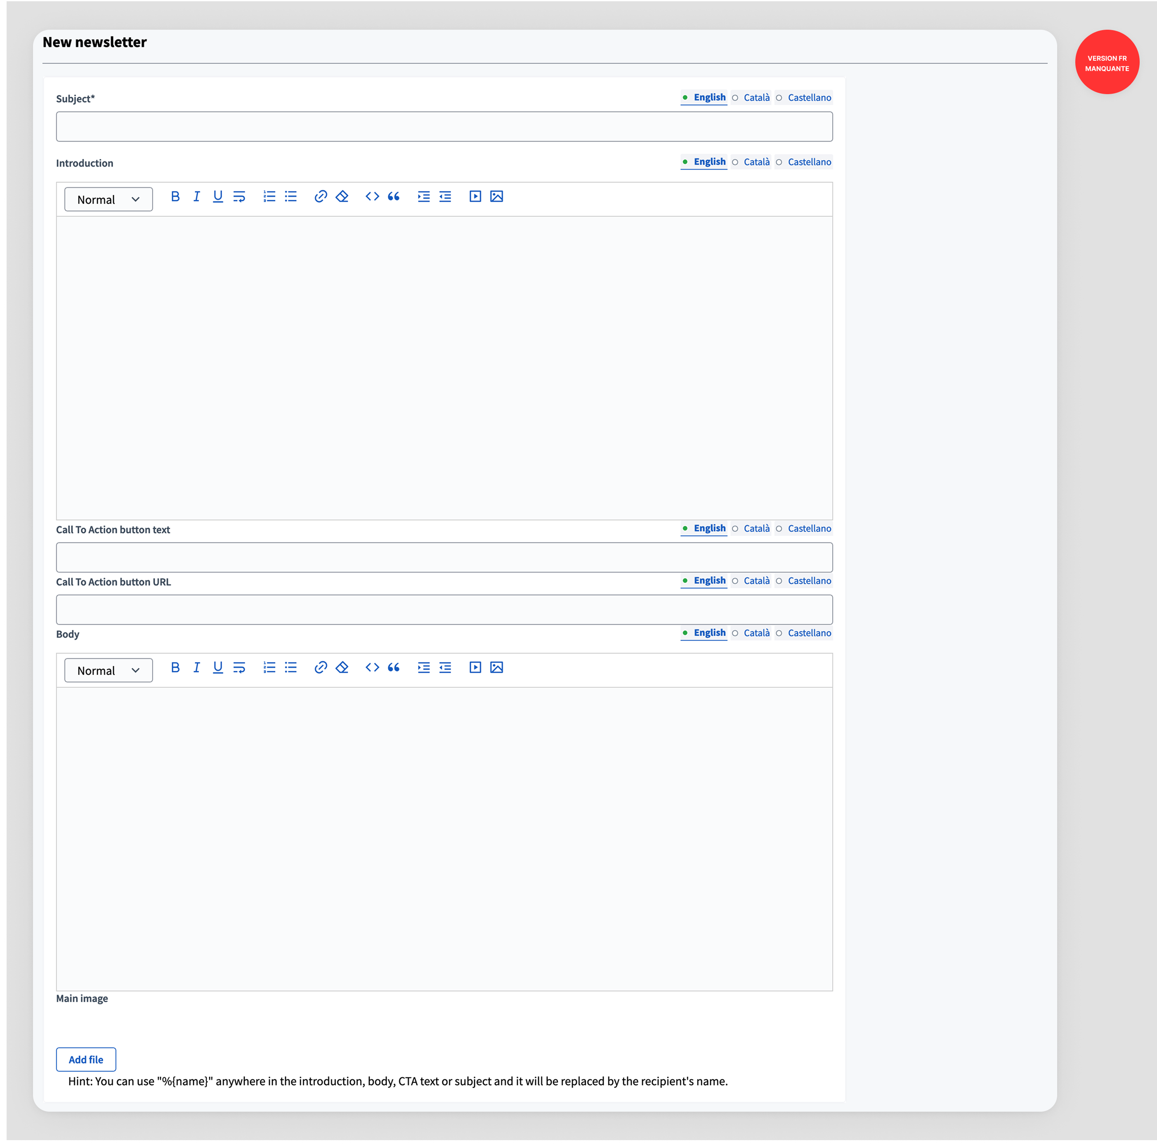Toggle bold in Body toolbar

tap(175, 667)
